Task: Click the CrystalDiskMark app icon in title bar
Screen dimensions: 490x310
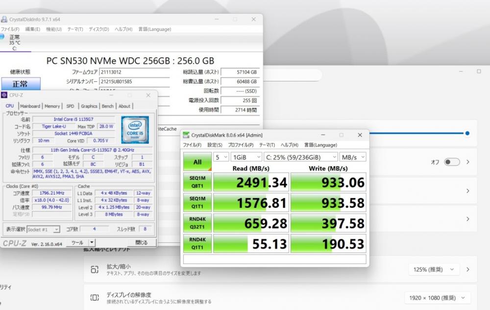Action: pos(186,135)
